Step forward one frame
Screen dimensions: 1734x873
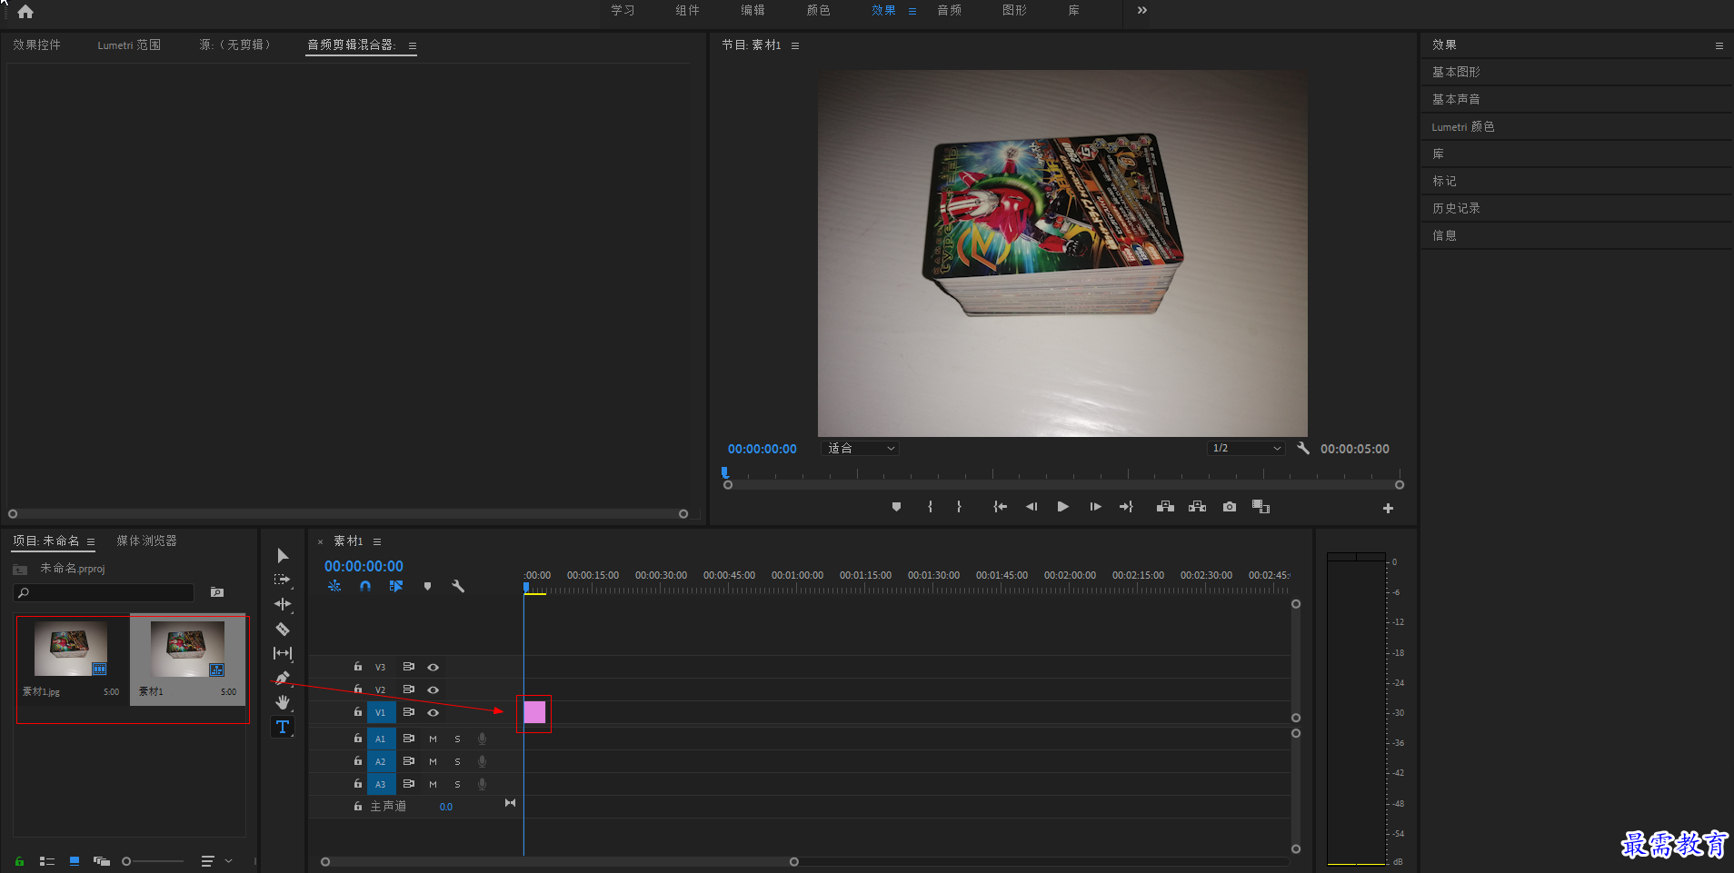pos(1095,507)
